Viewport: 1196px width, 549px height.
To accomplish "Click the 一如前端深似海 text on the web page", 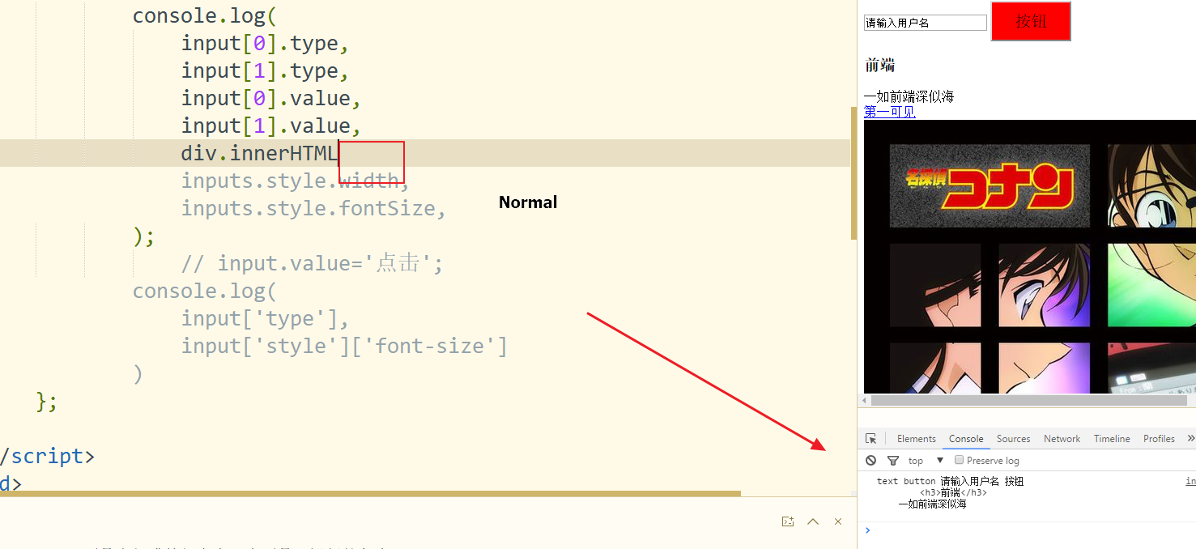I will [x=909, y=96].
